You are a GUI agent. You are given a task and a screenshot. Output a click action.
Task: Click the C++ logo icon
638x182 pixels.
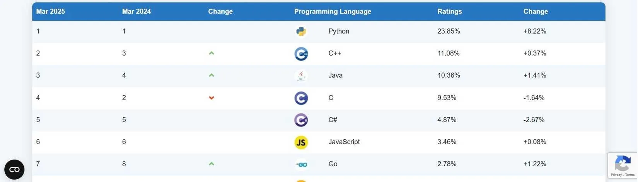pos(301,54)
